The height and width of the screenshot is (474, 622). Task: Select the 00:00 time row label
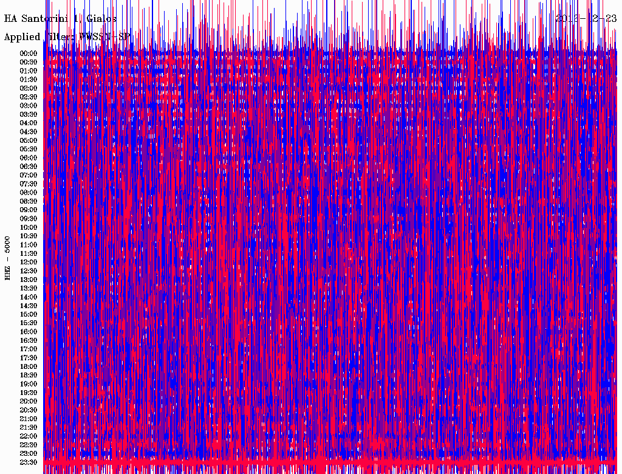pyautogui.click(x=29, y=53)
